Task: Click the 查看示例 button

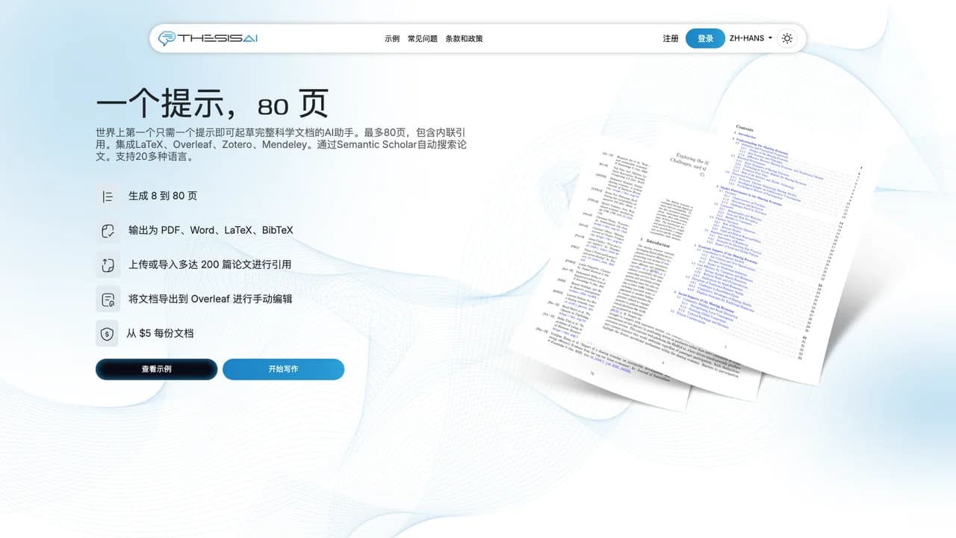Action: [156, 369]
